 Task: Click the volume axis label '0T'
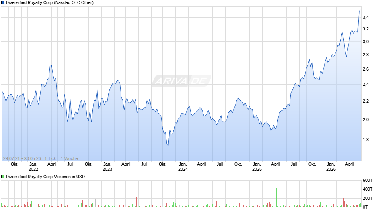365,207
